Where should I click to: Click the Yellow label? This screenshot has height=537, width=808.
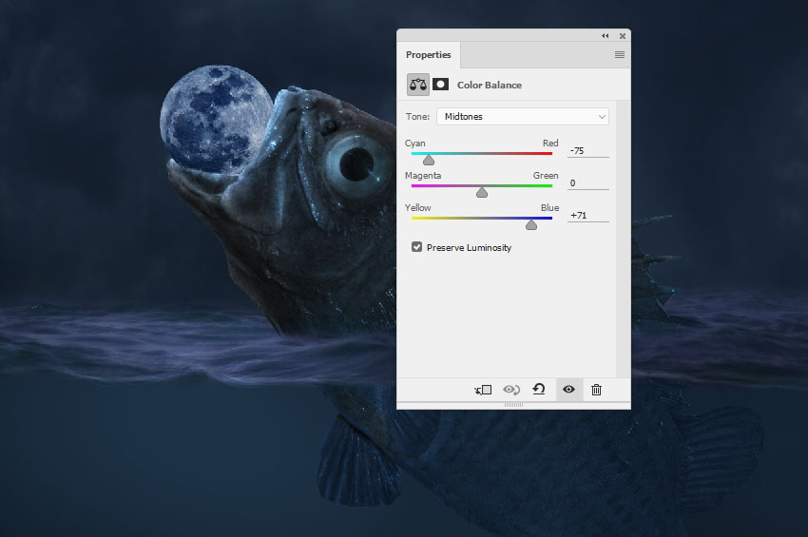pyautogui.click(x=417, y=208)
